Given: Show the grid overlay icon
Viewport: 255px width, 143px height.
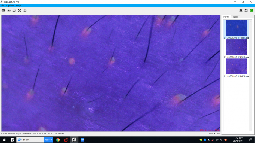Looking at the screenshot, I should [x=25, y=10].
